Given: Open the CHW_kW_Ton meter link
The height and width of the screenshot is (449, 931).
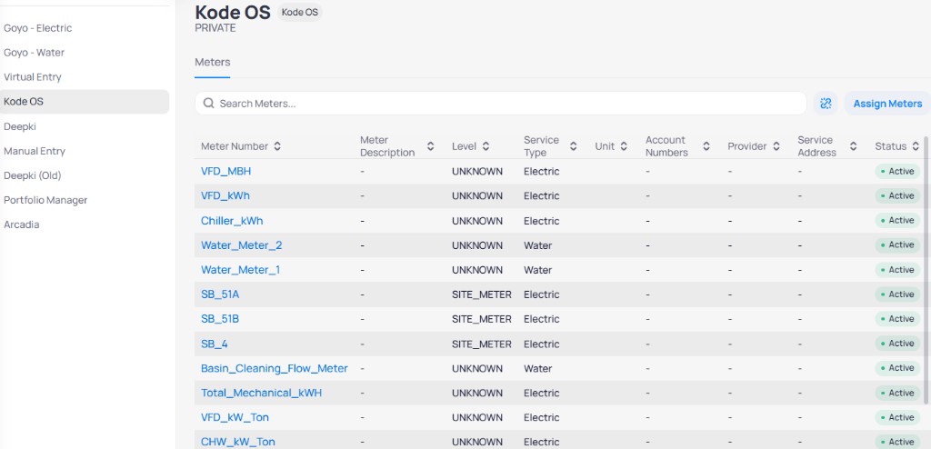Looking at the screenshot, I should (237, 442).
